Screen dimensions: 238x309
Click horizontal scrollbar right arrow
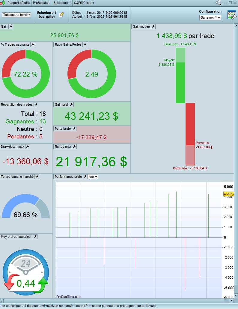tap(231, 301)
